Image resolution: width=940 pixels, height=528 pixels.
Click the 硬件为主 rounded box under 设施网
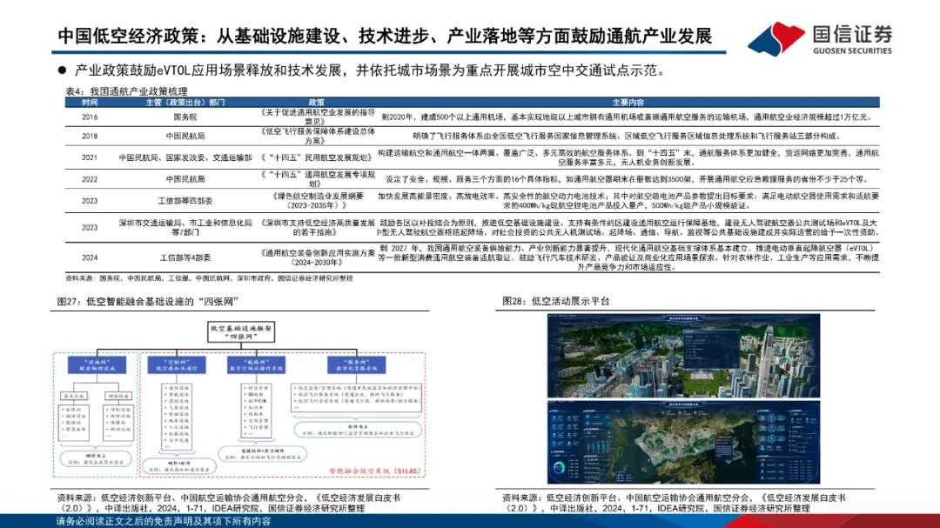(x=96, y=459)
